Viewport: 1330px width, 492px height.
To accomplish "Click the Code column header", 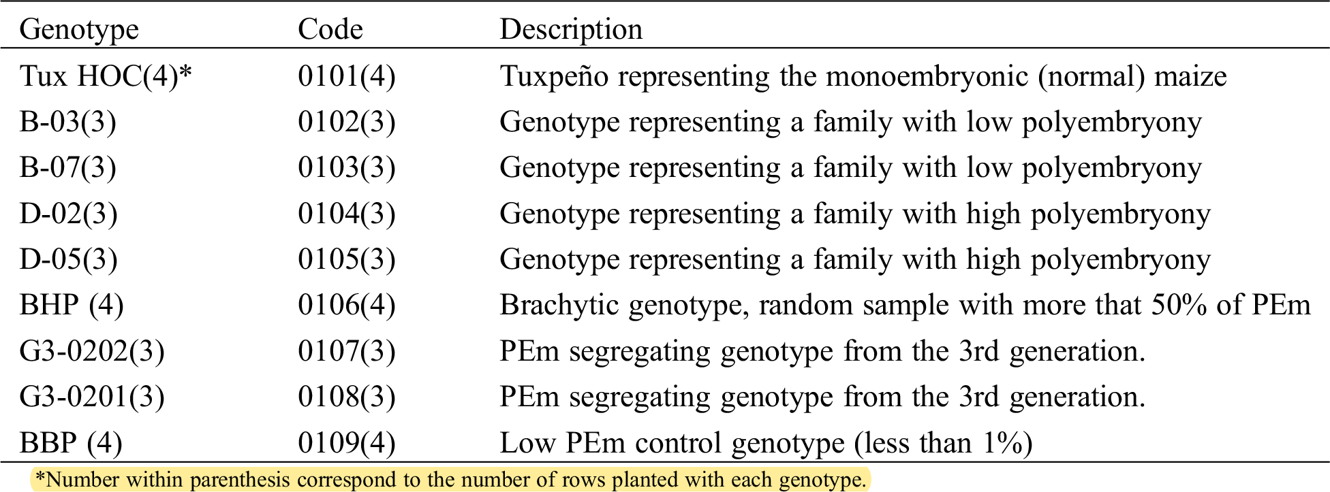I will pos(330,29).
